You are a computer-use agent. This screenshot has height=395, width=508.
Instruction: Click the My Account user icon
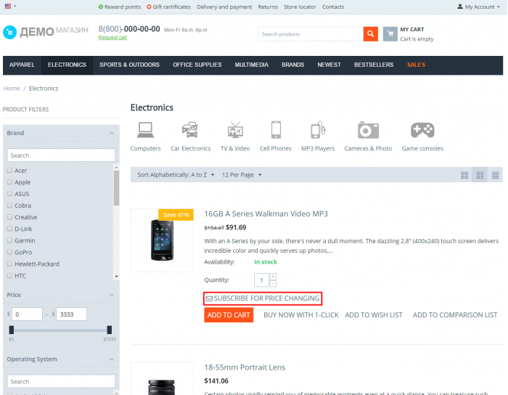coord(459,7)
